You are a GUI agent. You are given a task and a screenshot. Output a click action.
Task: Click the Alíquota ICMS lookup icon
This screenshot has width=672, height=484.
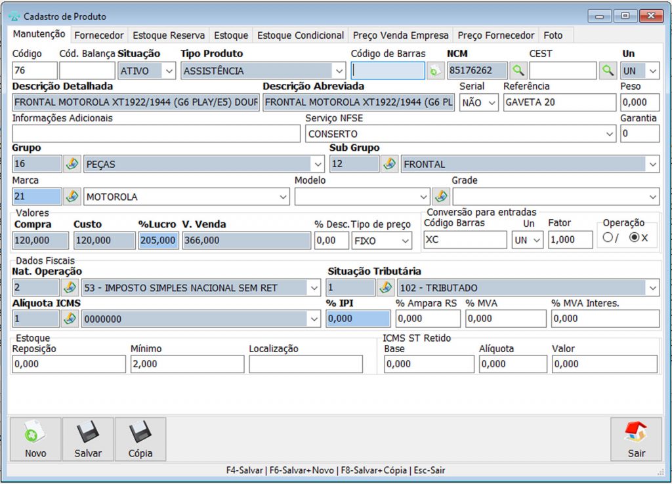click(x=70, y=319)
